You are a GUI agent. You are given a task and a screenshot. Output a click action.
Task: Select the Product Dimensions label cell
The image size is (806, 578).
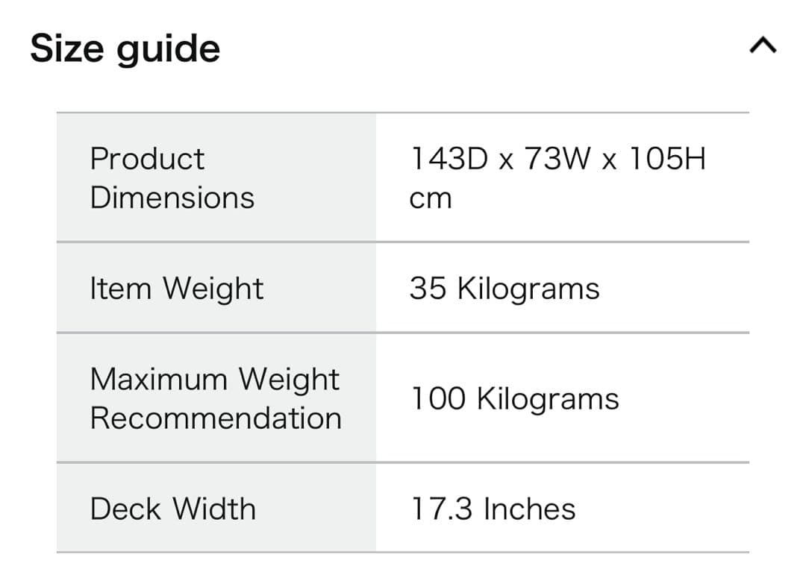(216, 178)
